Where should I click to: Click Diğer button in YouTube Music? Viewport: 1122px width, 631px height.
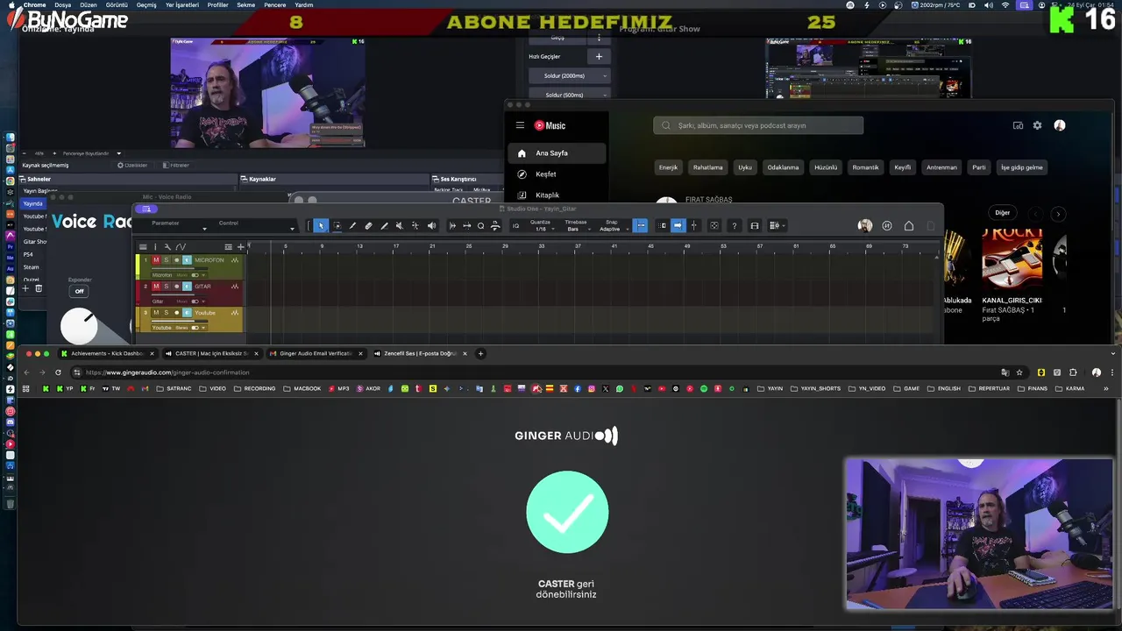tap(1002, 212)
